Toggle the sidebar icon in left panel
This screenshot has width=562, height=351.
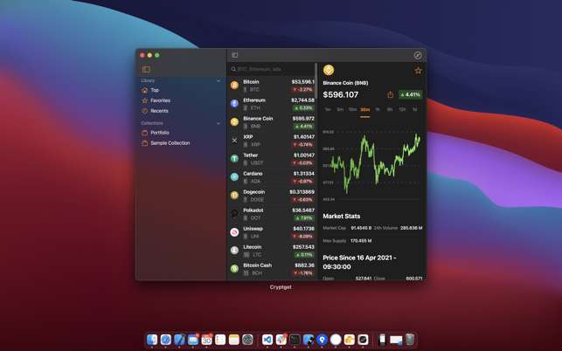tap(146, 69)
